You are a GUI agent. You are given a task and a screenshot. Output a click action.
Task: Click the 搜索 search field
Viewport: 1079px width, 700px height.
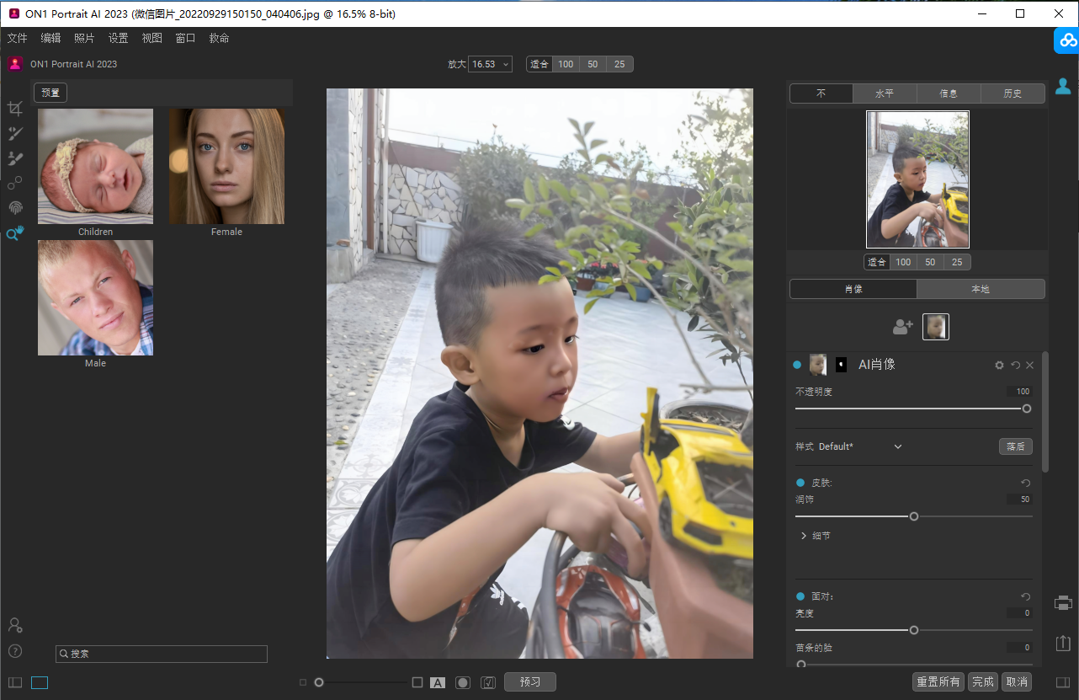click(162, 654)
